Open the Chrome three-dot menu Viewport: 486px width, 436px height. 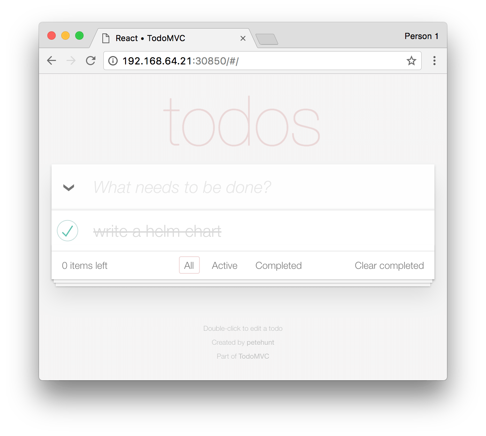click(x=434, y=61)
